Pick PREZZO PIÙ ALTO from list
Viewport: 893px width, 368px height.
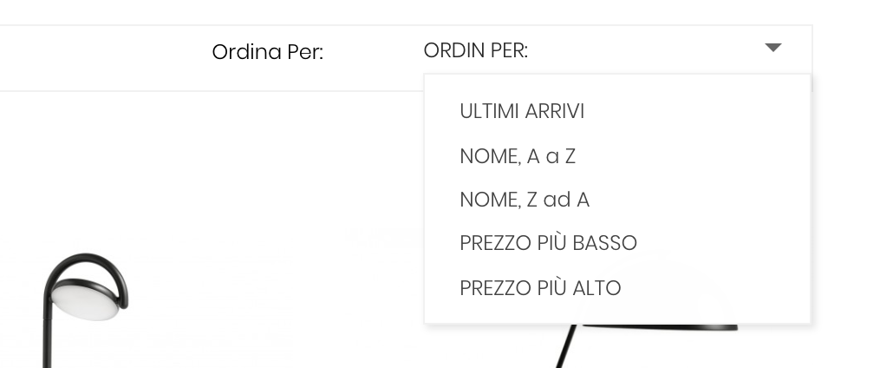point(540,288)
